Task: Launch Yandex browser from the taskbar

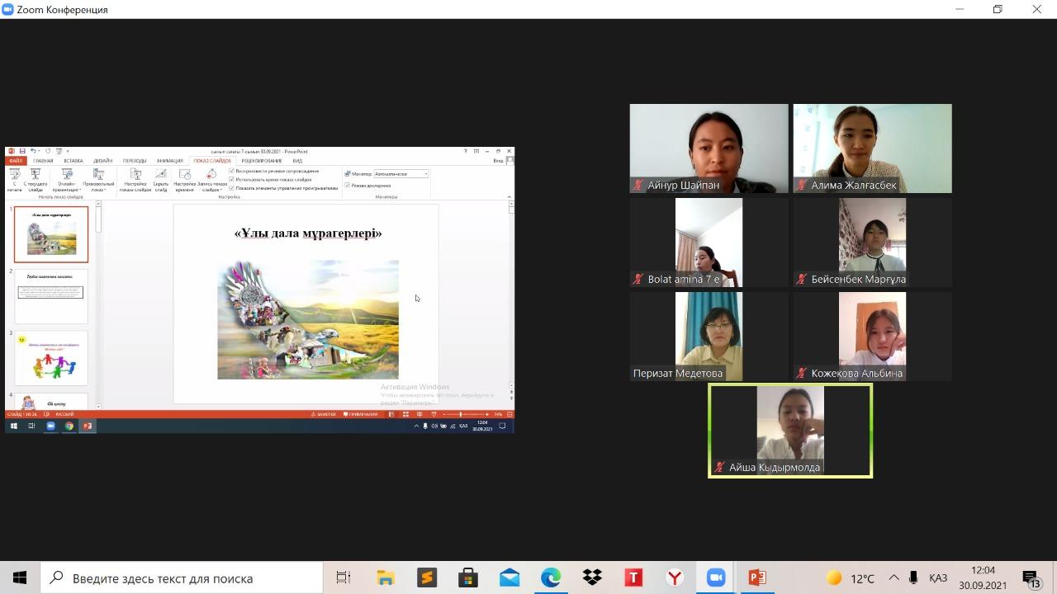Action: tap(675, 577)
